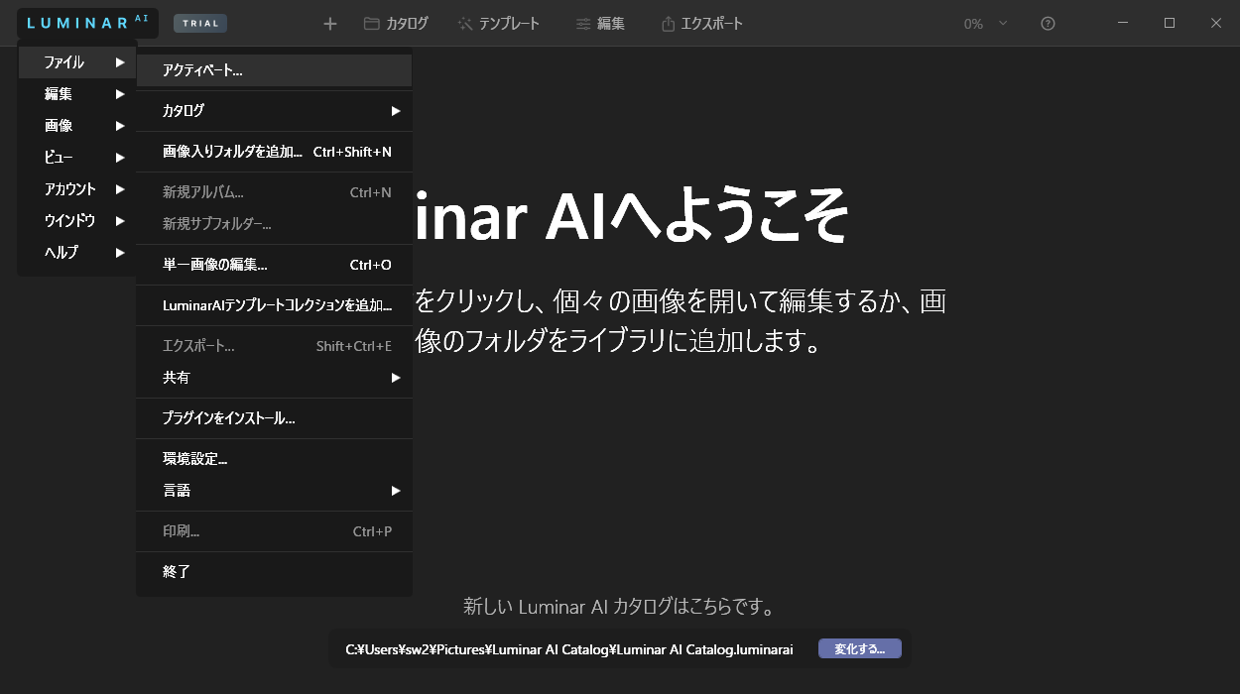Choose プラグインをインストール...

274,418
